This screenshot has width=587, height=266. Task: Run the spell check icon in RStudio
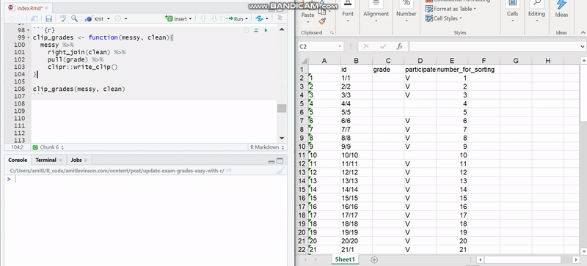point(63,18)
